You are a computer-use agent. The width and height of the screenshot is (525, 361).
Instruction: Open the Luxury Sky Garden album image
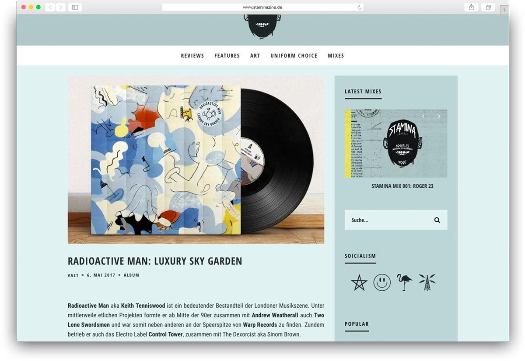(x=196, y=160)
